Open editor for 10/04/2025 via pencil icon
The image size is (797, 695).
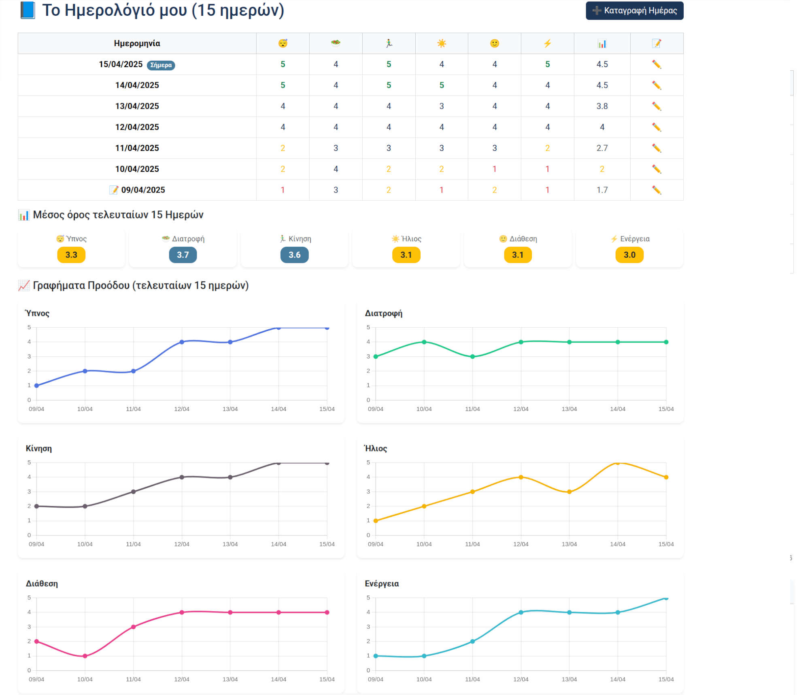[x=656, y=169]
